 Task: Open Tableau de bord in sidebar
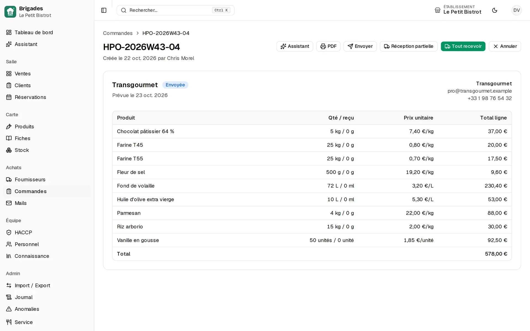tap(47, 33)
